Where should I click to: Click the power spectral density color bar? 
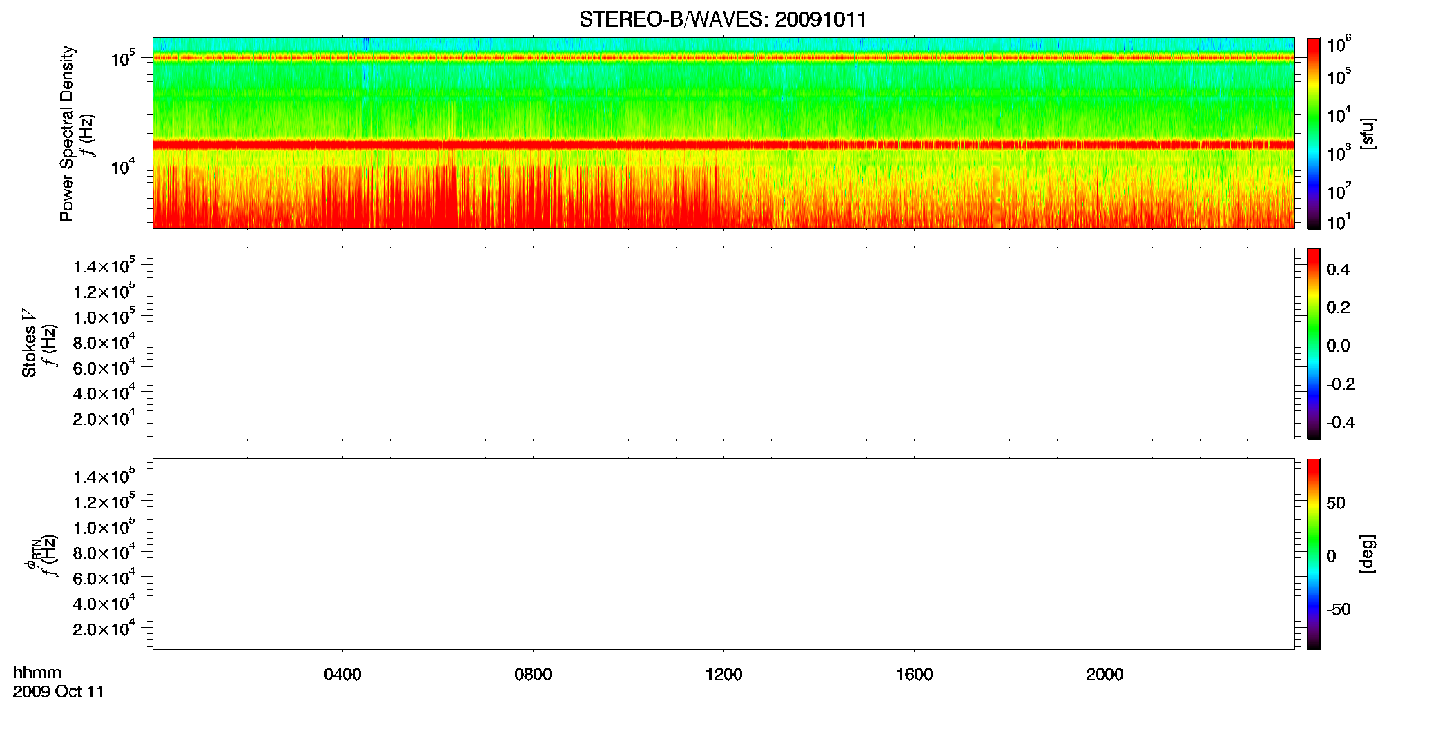1313,133
